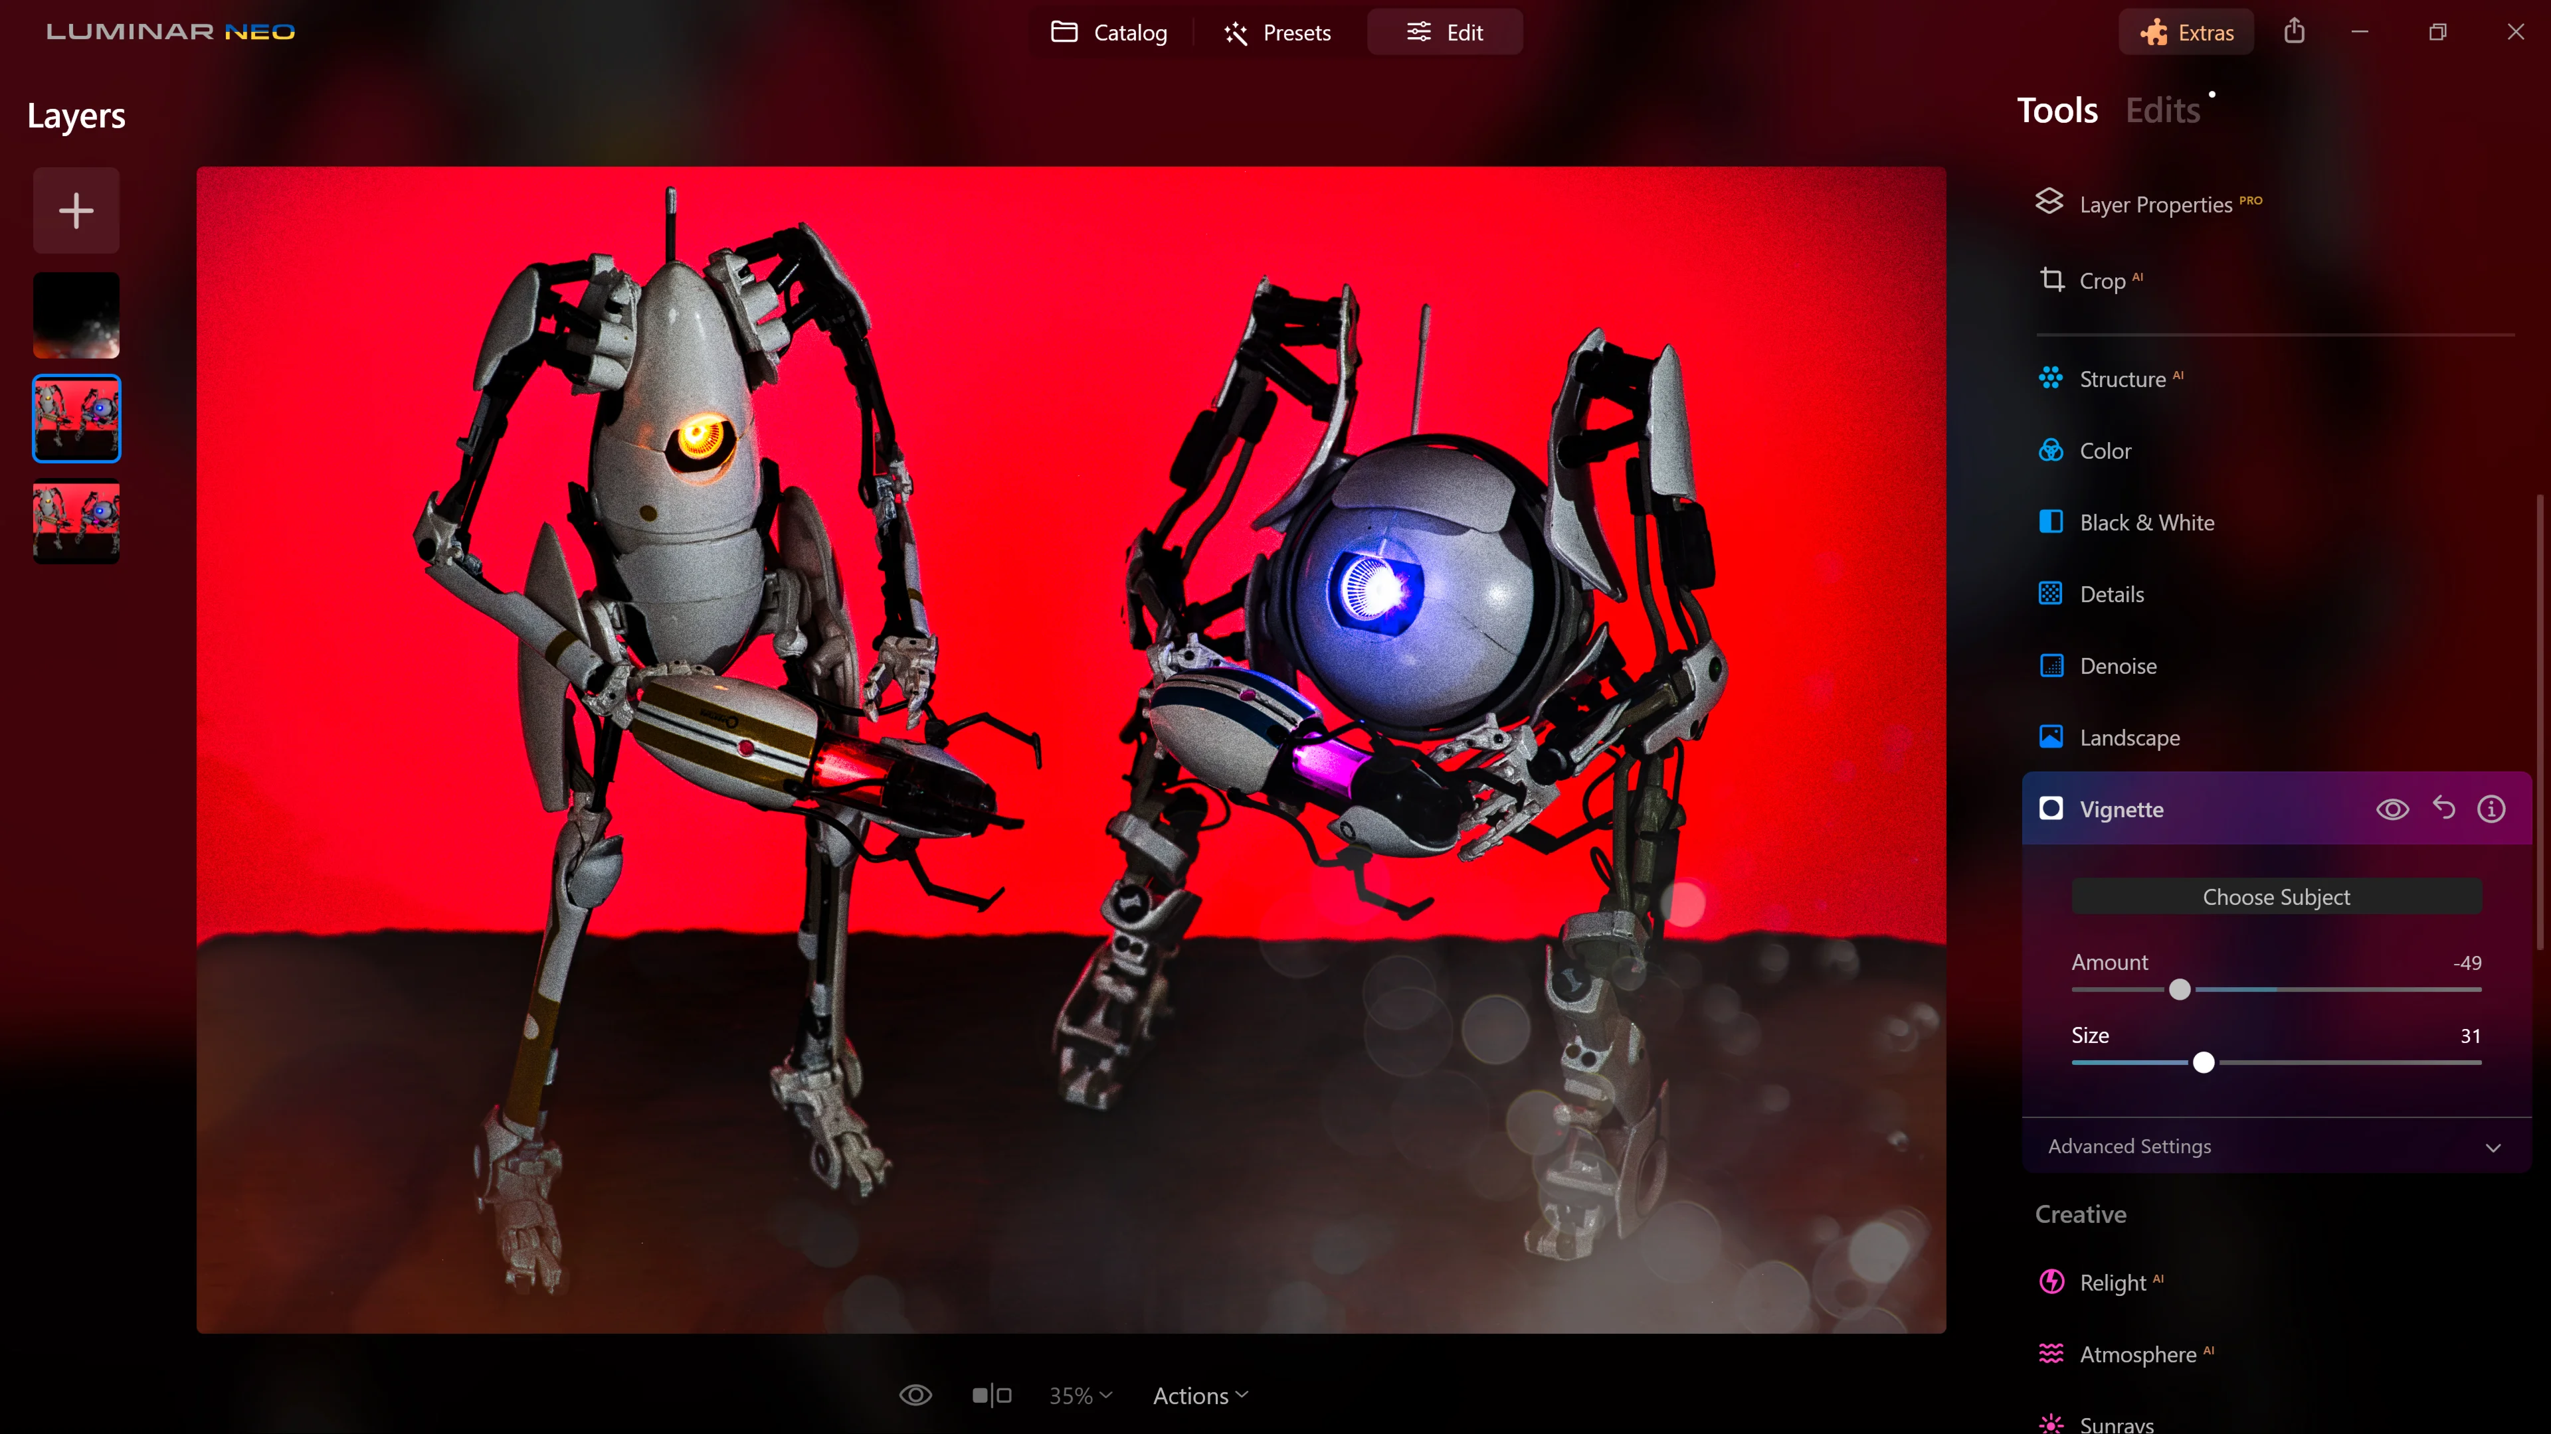Toggle Vignette effect visibility eye
Image resolution: width=2551 pixels, height=1434 pixels.
(x=2392, y=809)
